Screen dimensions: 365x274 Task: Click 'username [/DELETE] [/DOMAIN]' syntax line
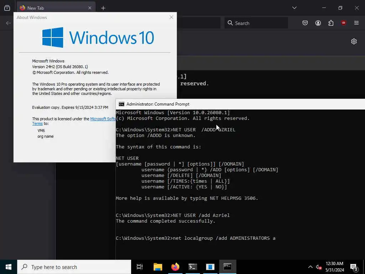(181, 176)
